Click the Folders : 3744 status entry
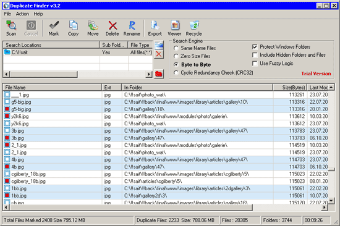This screenshot has width=340, height=226. 278,220
